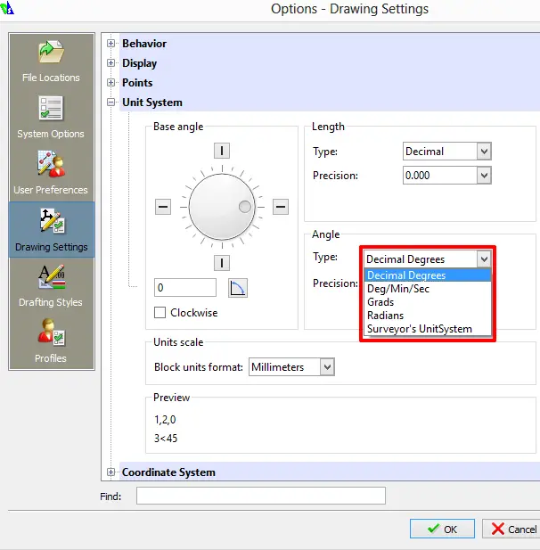This screenshot has width=540, height=550.
Task: Click the Find search field
Action: (x=261, y=496)
